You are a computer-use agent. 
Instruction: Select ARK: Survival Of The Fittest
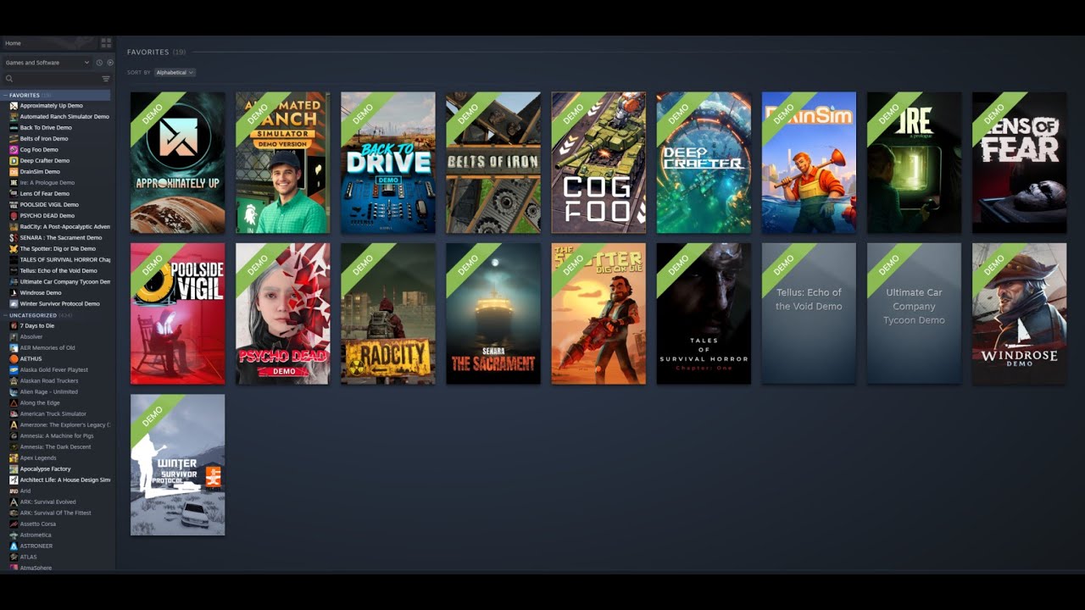[58, 513]
